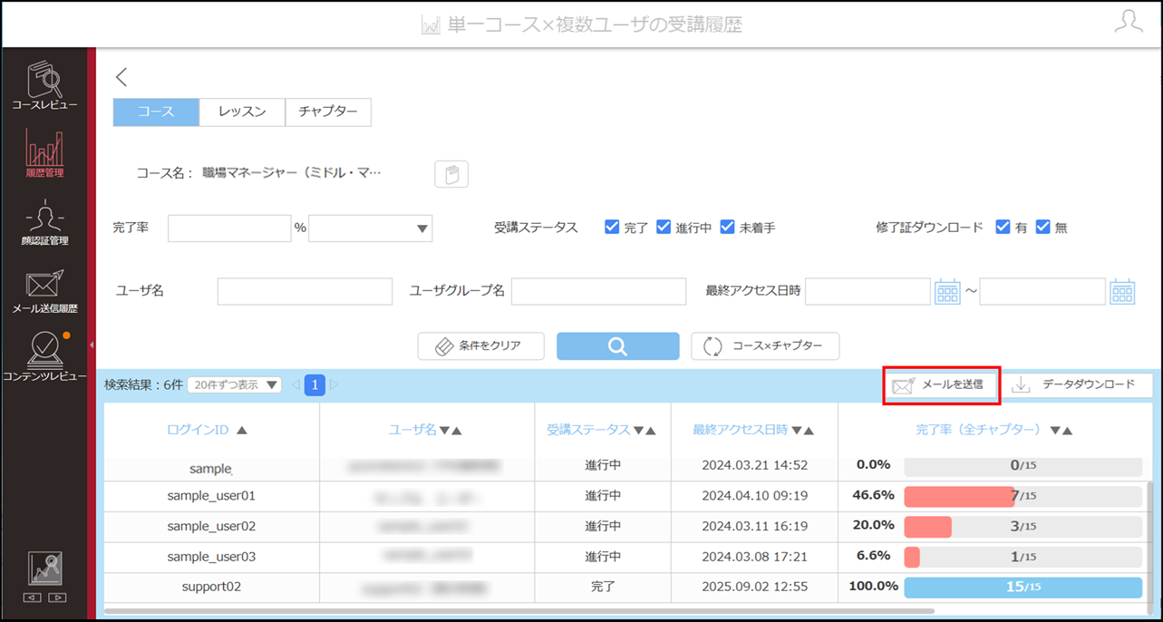This screenshot has height=622, width=1163.
Task: Switch to the レッスン tab
Action: pos(242,112)
